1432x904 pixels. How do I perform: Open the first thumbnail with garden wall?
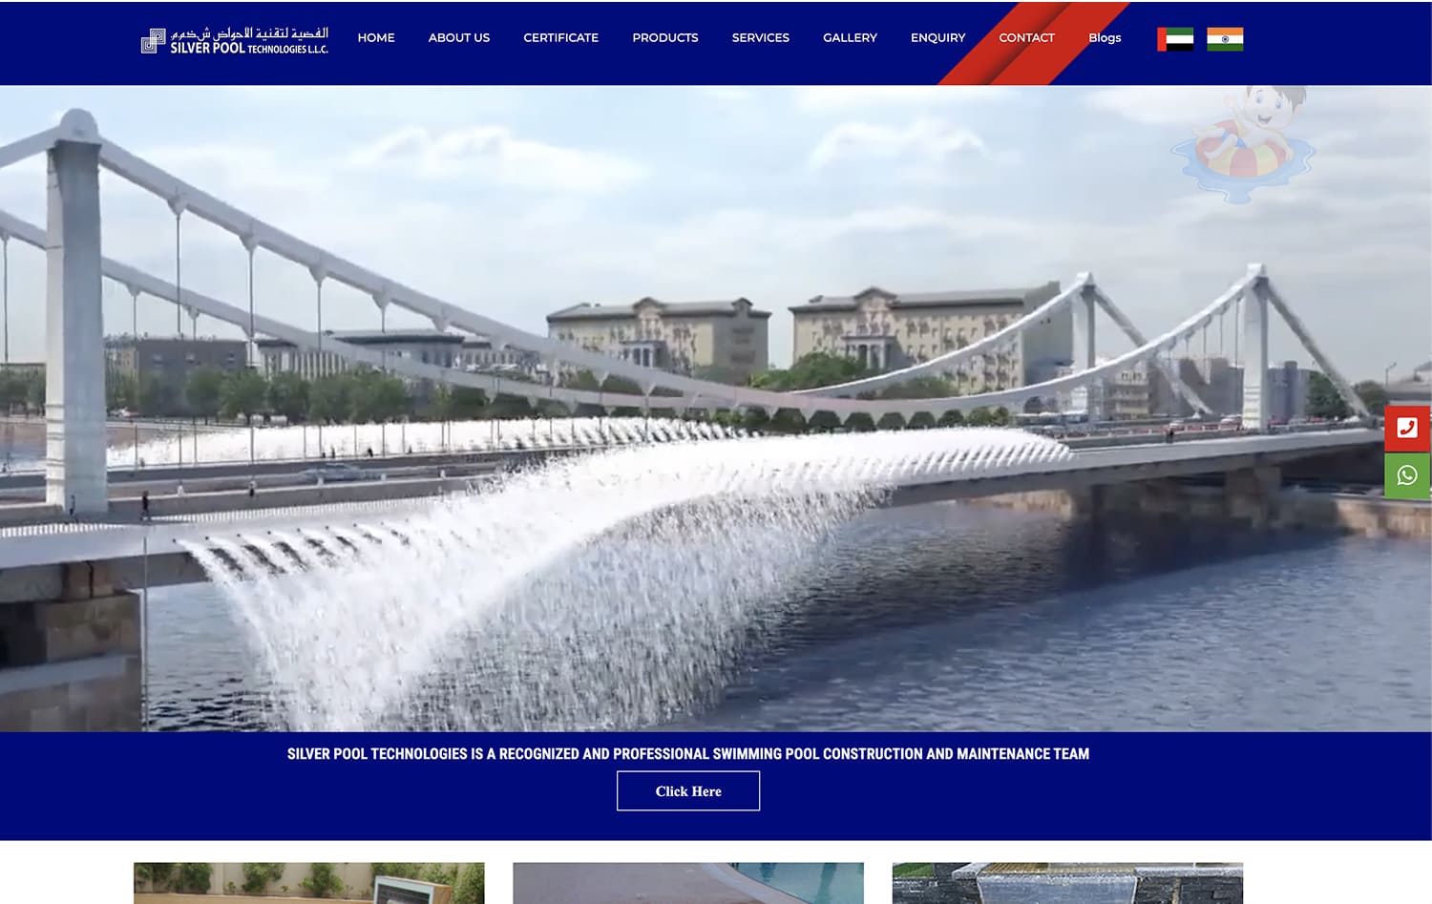[309, 883]
